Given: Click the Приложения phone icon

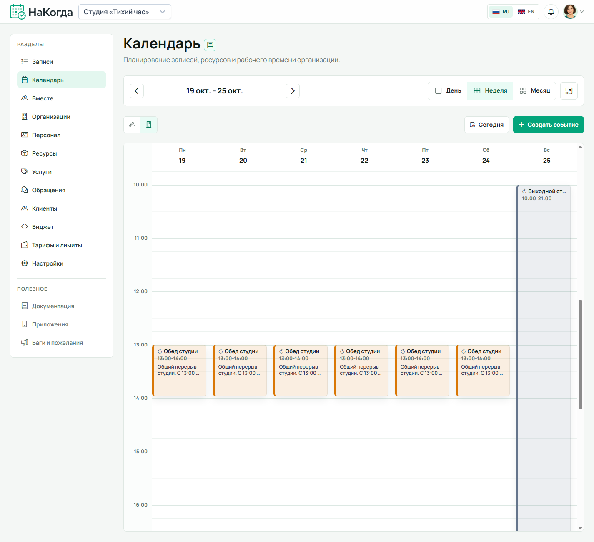Looking at the screenshot, I should [x=25, y=324].
